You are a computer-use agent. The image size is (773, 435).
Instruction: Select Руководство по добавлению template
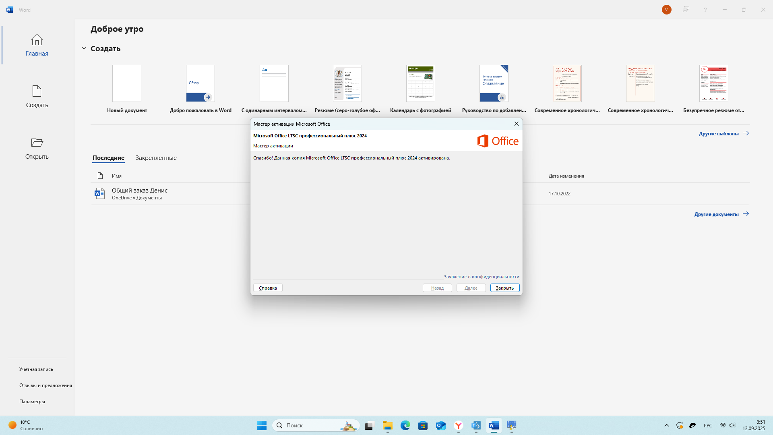pyautogui.click(x=494, y=83)
